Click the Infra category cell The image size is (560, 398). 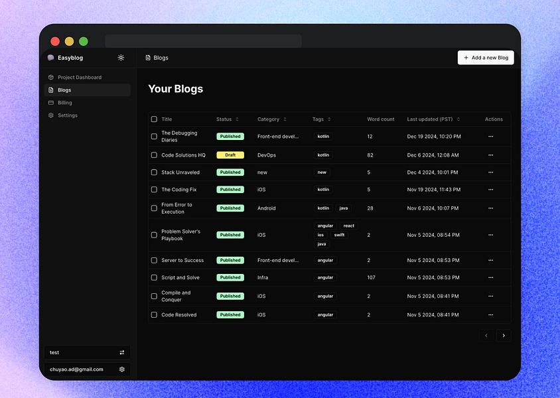[x=263, y=277]
